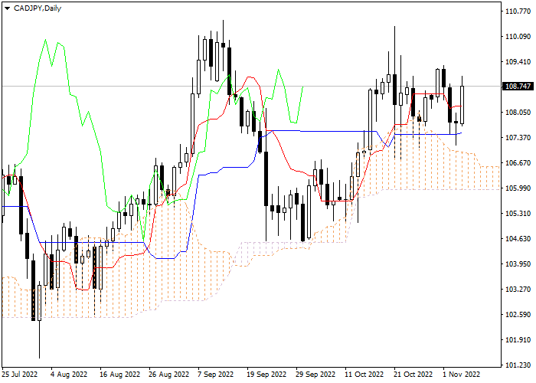Click the 110.770 price axis label
536x383 pixels.
tap(518, 11)
